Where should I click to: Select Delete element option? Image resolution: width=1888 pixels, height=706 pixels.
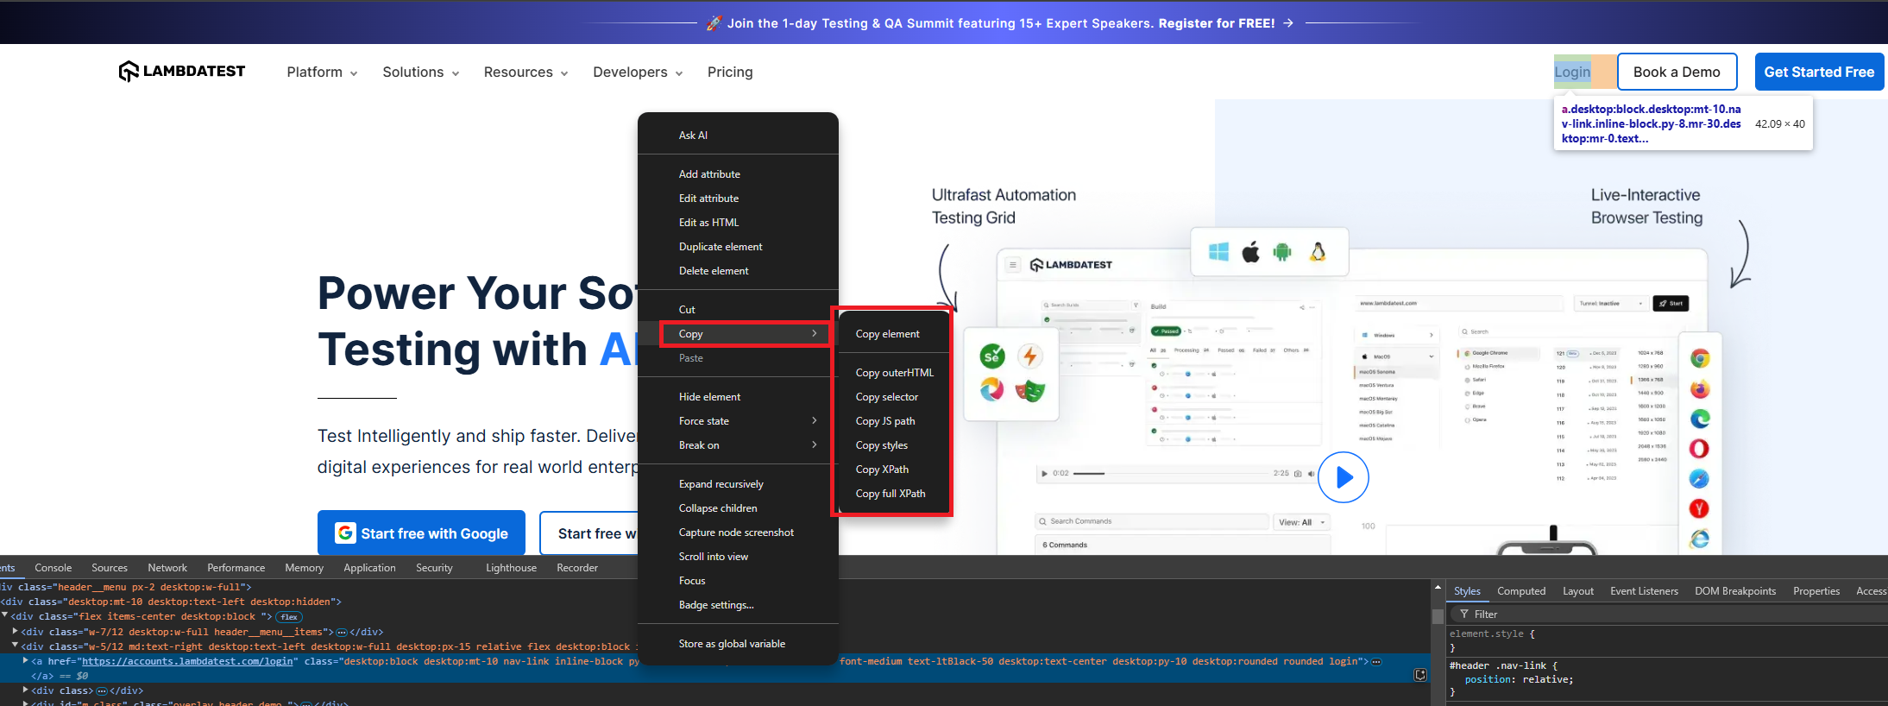click(x=738, y=271)
